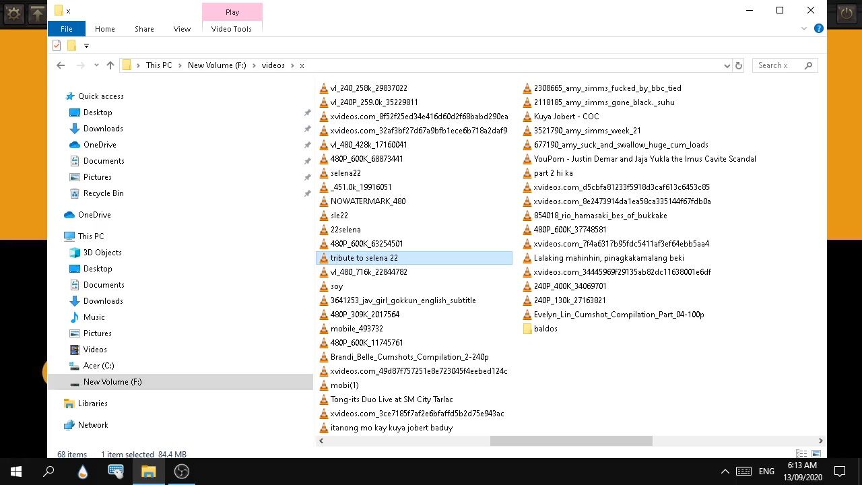
Task: Click the horizontal scrollbar thumb
Action: [x=571, y=441]
